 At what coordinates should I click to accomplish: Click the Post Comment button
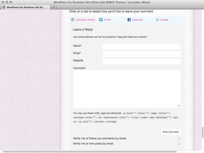tap(171, 132)
